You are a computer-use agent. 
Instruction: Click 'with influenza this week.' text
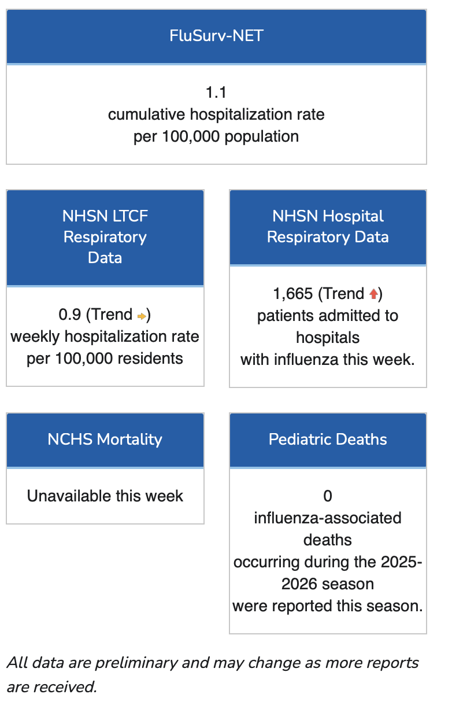pos(328,360)
